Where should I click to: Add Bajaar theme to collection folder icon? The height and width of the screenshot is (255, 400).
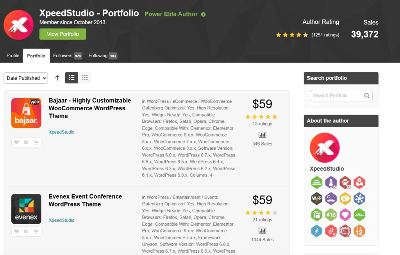pos(26,142)
